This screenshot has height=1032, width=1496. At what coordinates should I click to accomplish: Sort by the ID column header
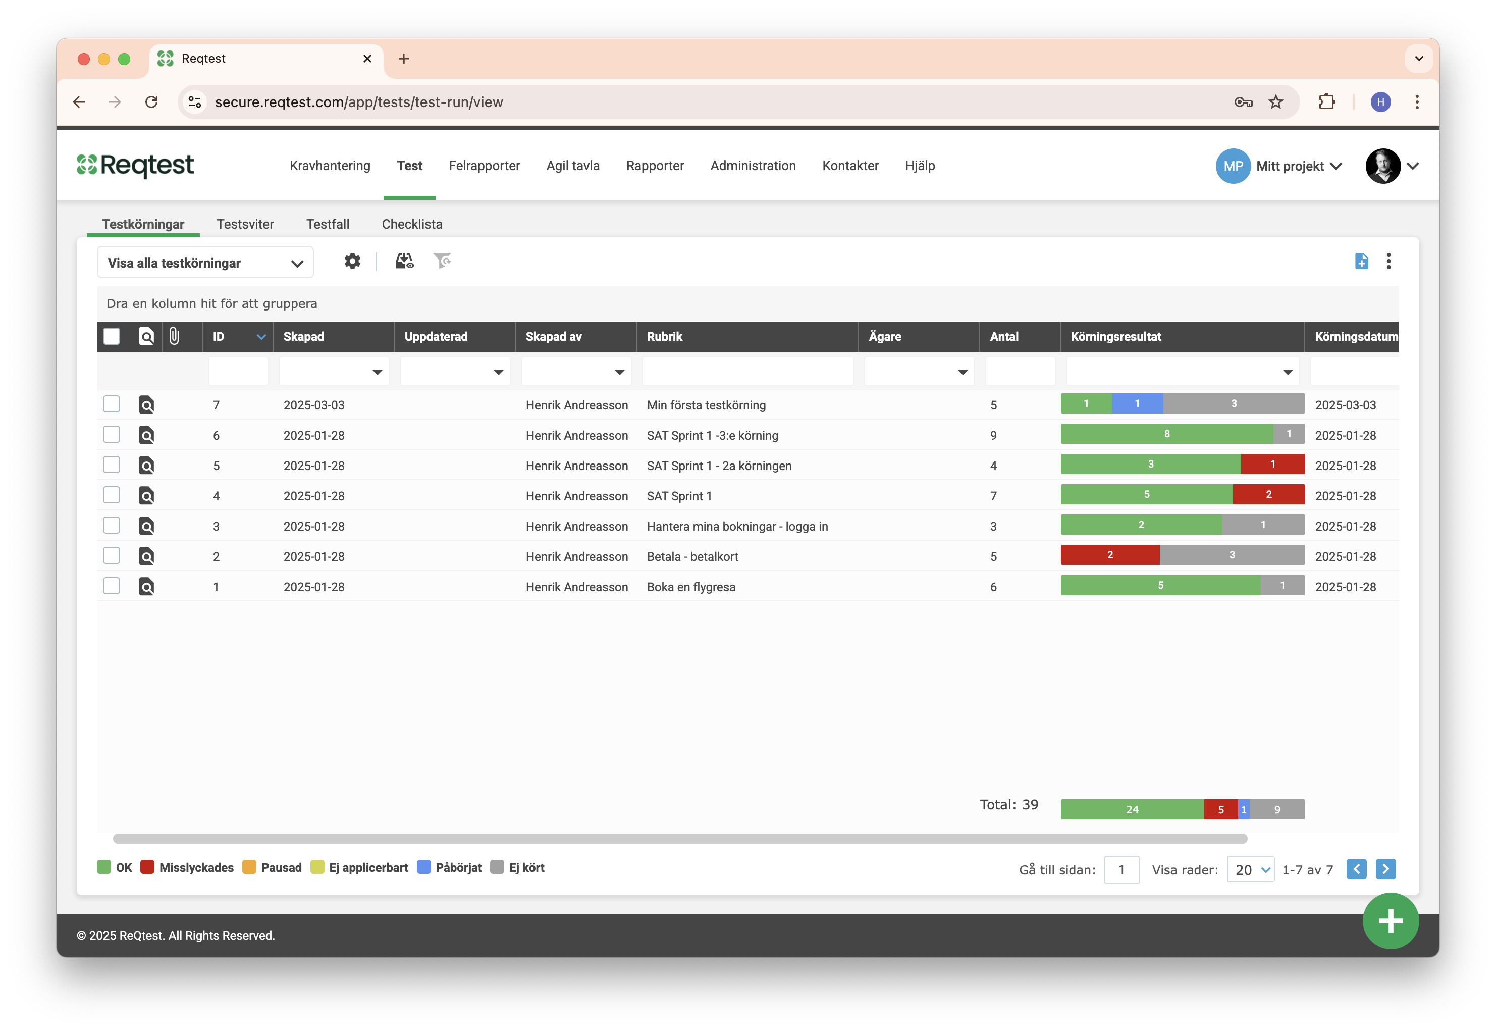pyautogui.click(x=237, y=337)
